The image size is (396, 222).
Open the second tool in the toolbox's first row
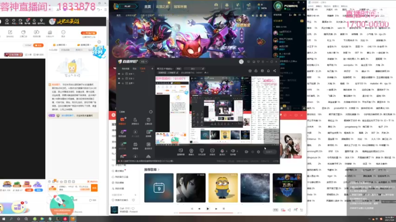[135, 121]
